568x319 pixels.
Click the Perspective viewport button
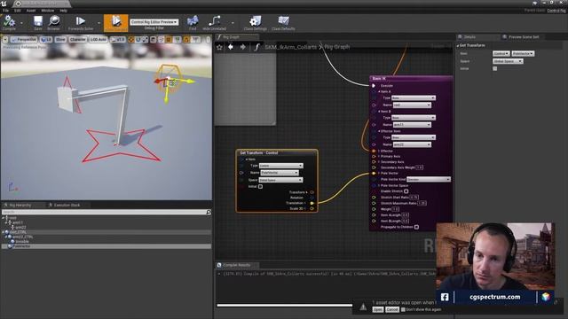point(24,39)
